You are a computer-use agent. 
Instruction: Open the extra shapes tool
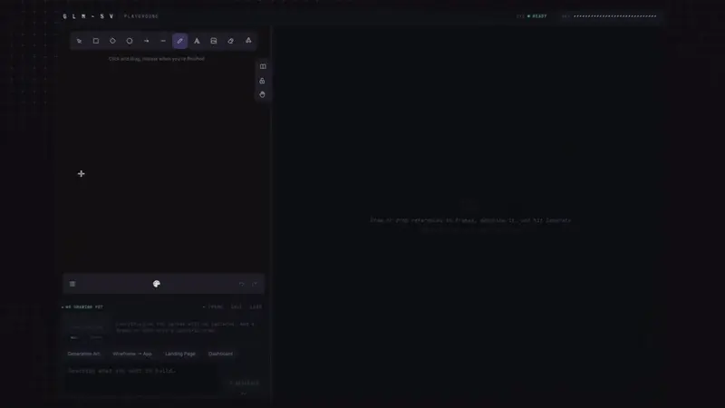point(248,41)
